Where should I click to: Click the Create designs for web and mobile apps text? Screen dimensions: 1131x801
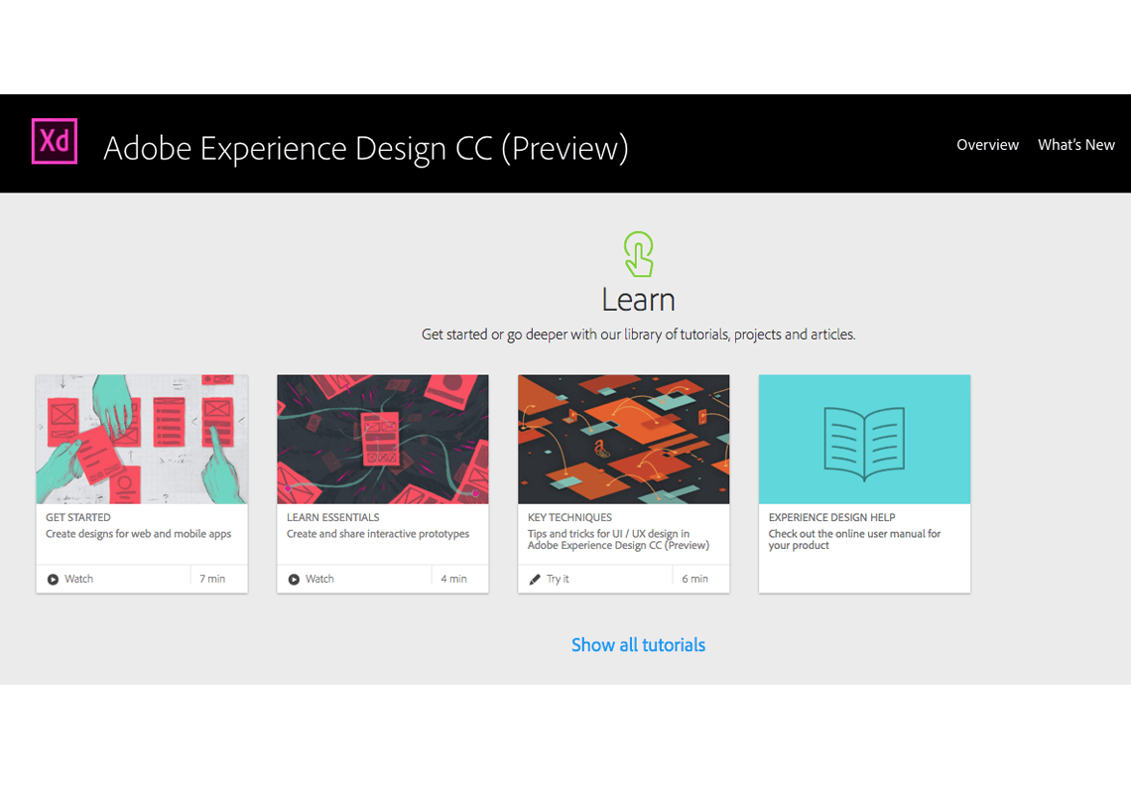141,533
